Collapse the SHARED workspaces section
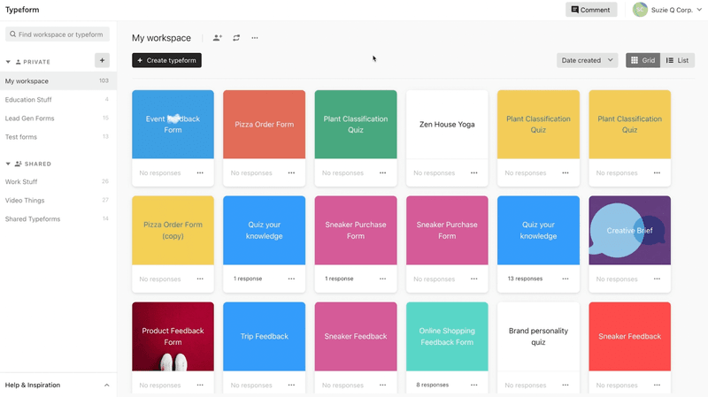Image resolution: width=708 pixels, height=397 pixels. pos(8,164)
